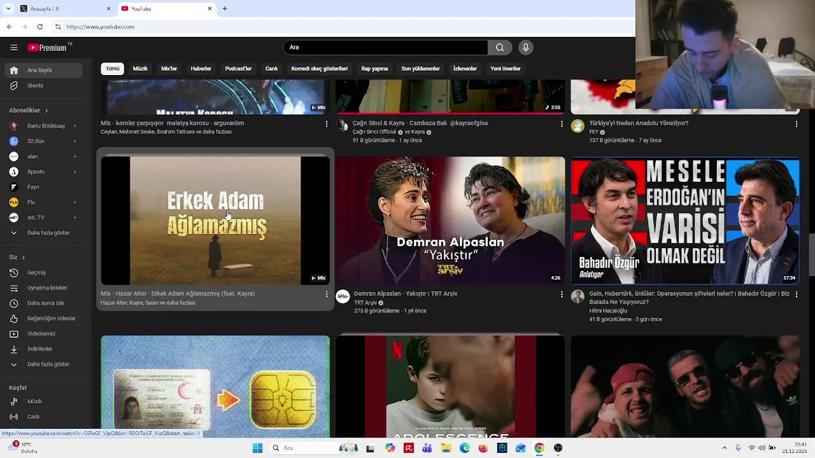
Task: Open Abonelikler section chevron
Action: (46, 111)
